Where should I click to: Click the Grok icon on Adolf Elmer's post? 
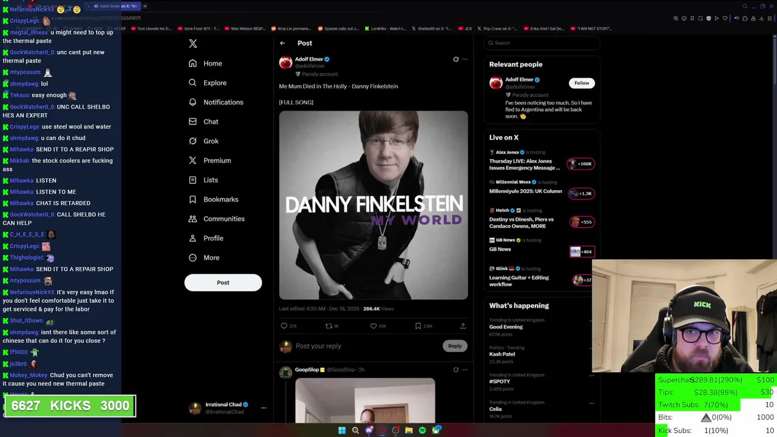click(x=456, y=59)
